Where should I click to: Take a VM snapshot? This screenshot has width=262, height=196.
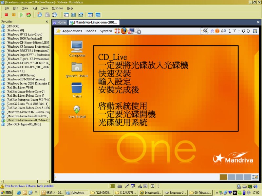pyautogui.click(x=40, y=15)
